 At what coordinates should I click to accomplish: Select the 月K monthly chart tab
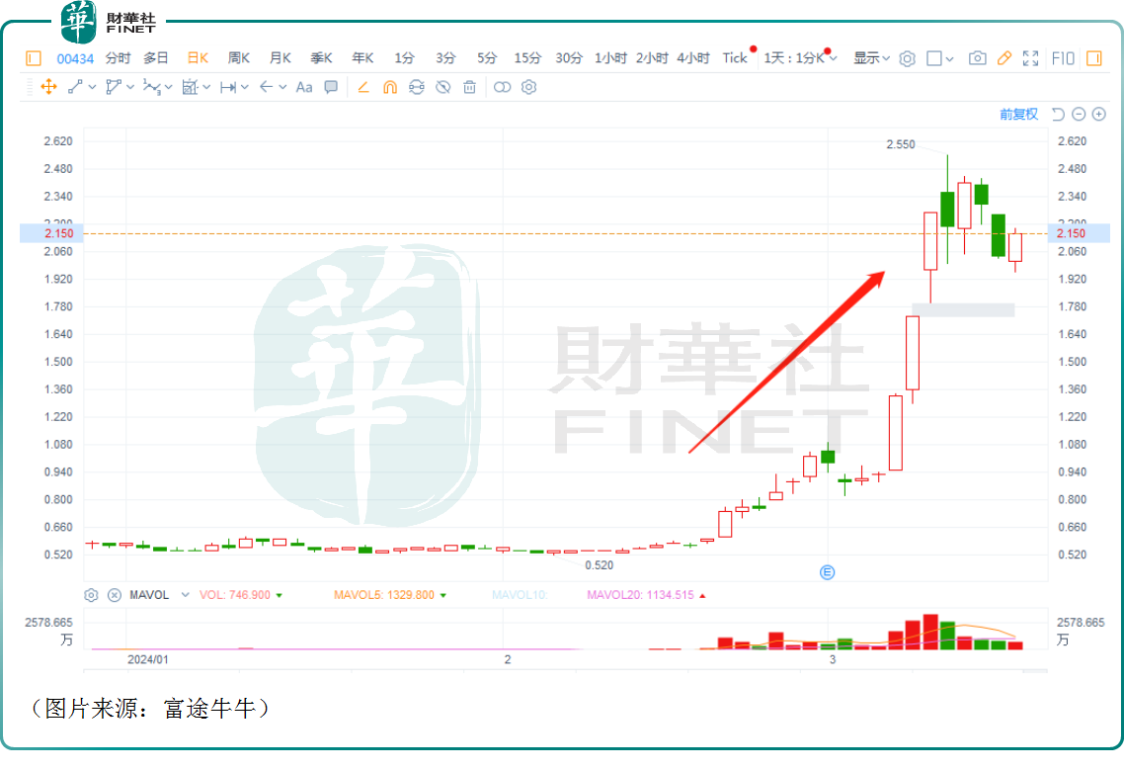[281, 58]
